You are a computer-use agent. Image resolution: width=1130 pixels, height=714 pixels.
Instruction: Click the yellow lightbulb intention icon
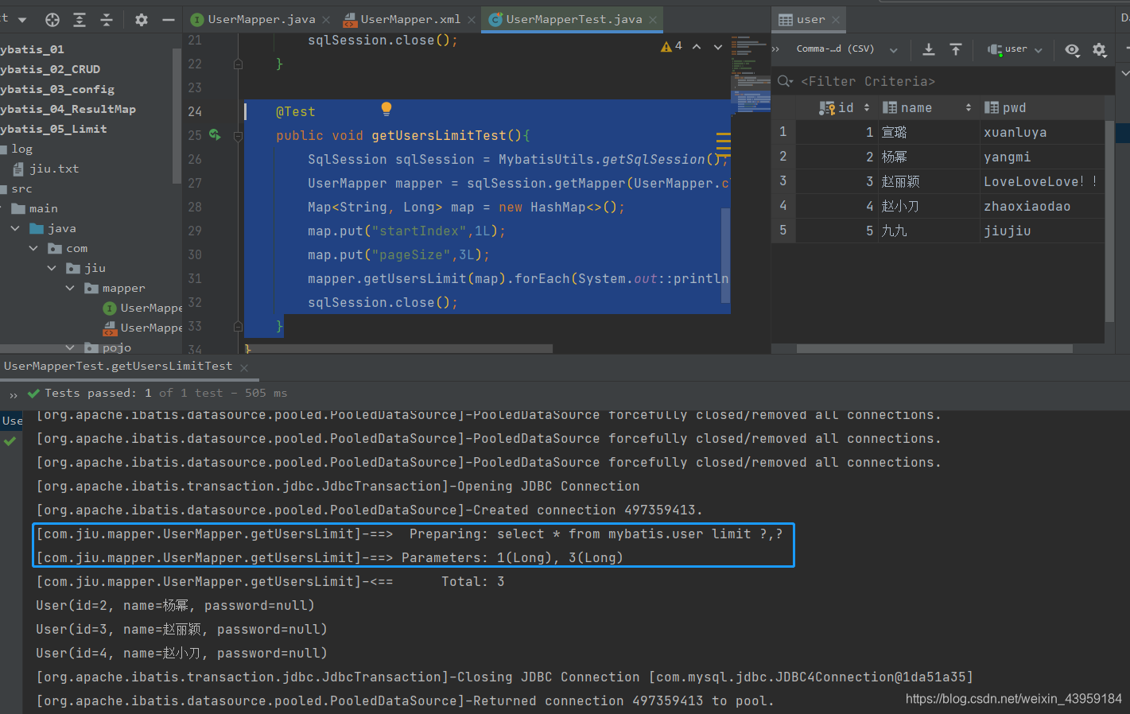tap(386, 109)
